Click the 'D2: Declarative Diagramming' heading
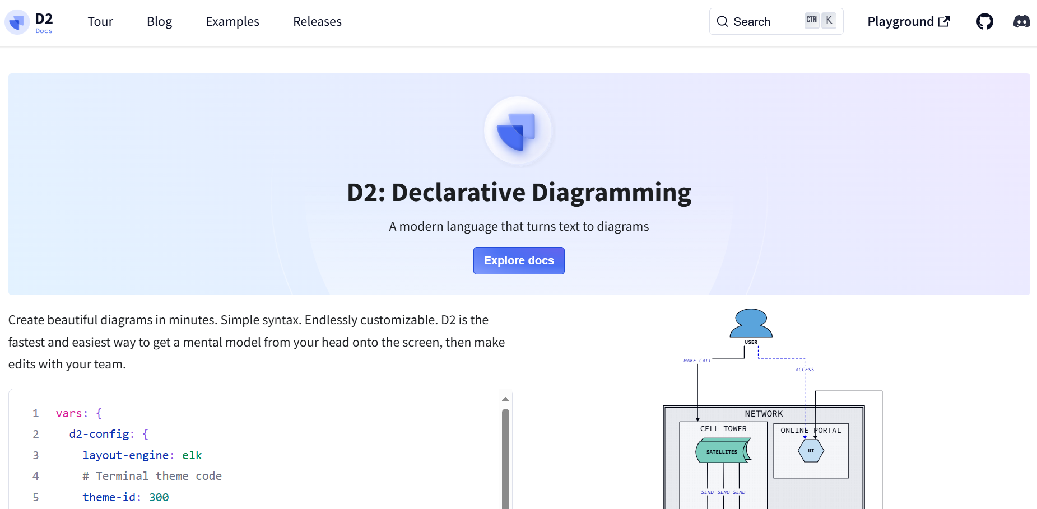The image size is (1037, 509). (519, 192)
